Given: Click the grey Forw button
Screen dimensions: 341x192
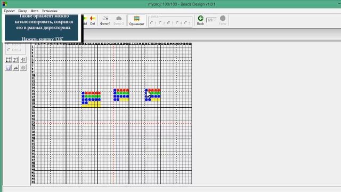Looking at the screenshot, I should click(223, 20).
